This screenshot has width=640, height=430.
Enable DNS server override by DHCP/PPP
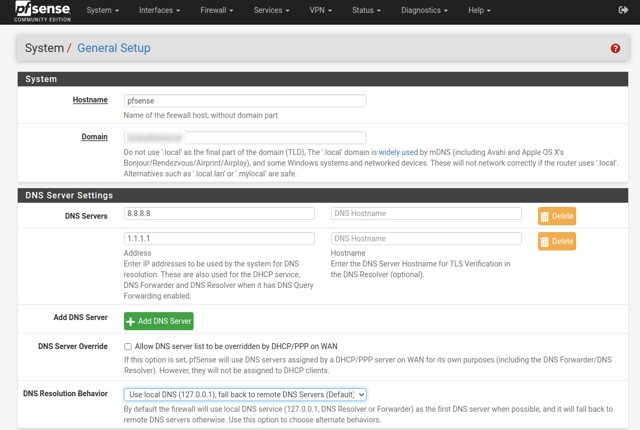click(128, 347)
